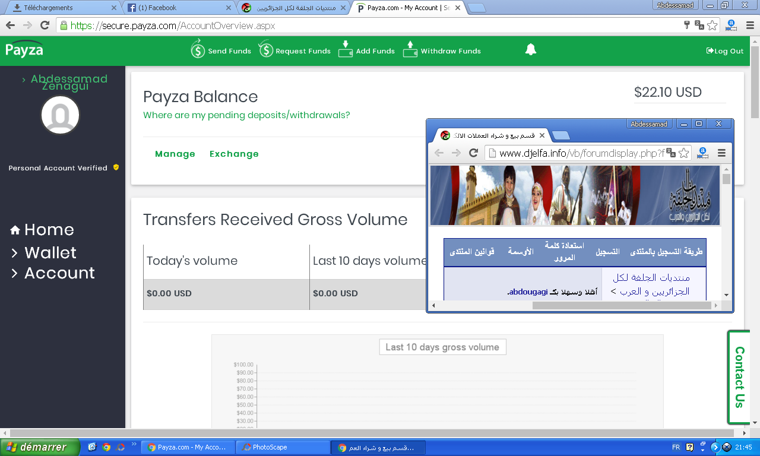Click the profile avatar picture

pos(60,115)
